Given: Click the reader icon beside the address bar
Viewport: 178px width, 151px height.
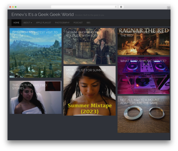Looking at the screenshot, I should tap(121, 7).
